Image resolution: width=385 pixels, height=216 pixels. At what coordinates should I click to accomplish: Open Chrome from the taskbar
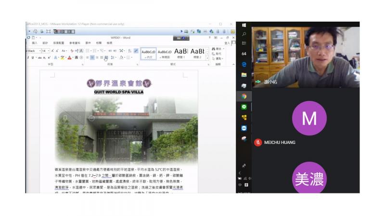(x=244, y=96)
